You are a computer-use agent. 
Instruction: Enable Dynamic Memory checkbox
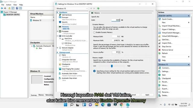pos(94,32)
